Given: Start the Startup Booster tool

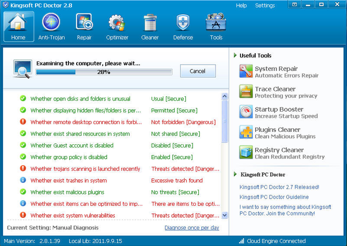Looking at the screenshot, I should point(278,112).
